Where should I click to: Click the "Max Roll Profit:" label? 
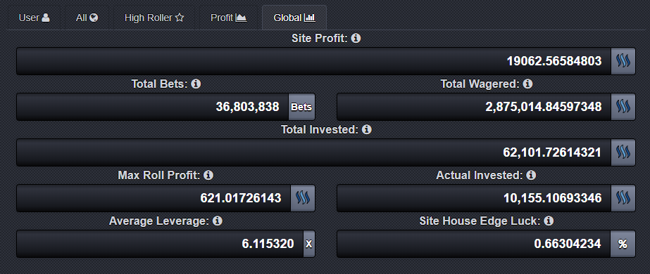tap(160, 175)
